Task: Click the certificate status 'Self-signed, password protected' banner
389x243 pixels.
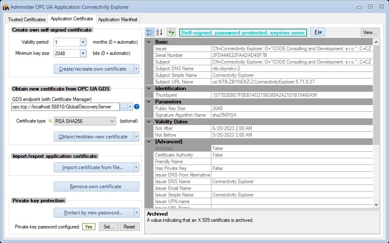Action: pos(243,32)
